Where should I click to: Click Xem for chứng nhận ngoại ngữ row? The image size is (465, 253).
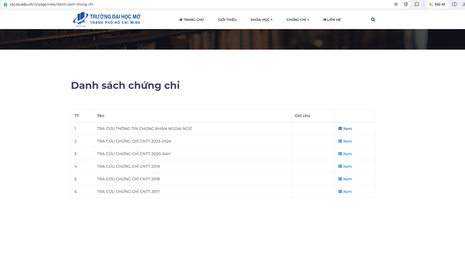point(345,129)
